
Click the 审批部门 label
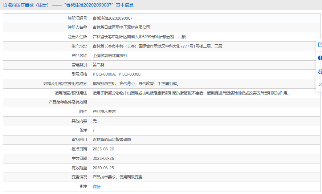pyautogui.click(x=79, y=140)
